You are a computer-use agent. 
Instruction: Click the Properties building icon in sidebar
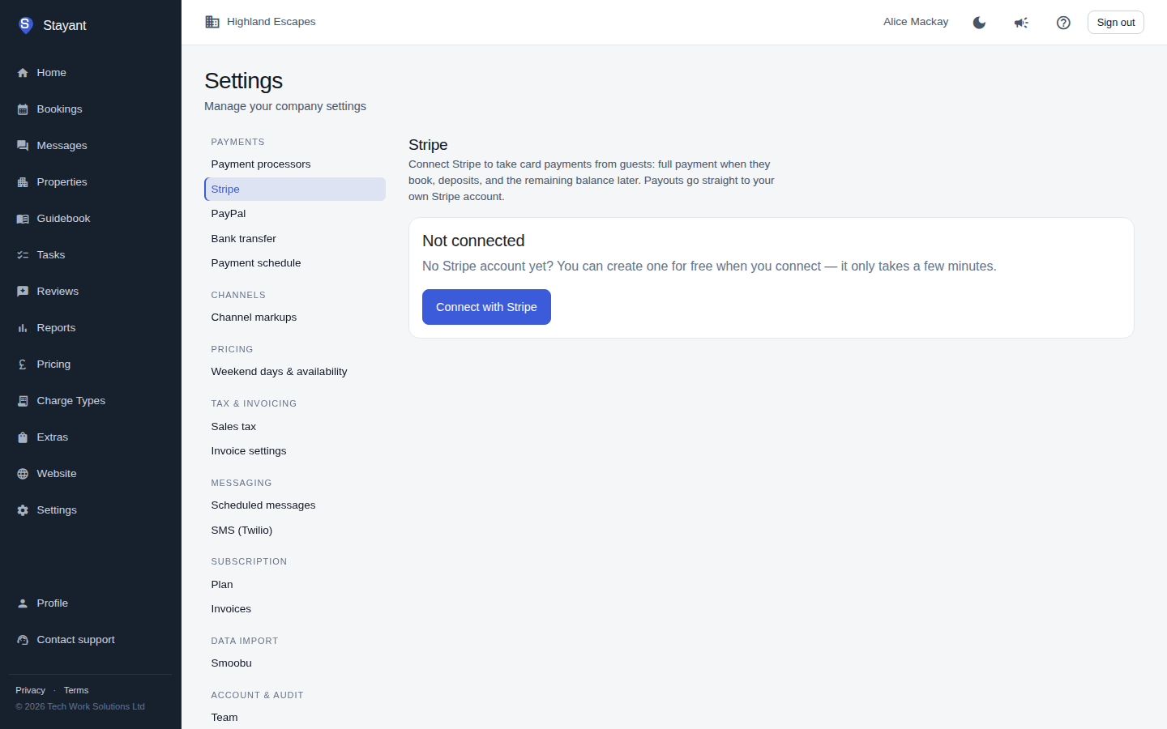(23, 182)
